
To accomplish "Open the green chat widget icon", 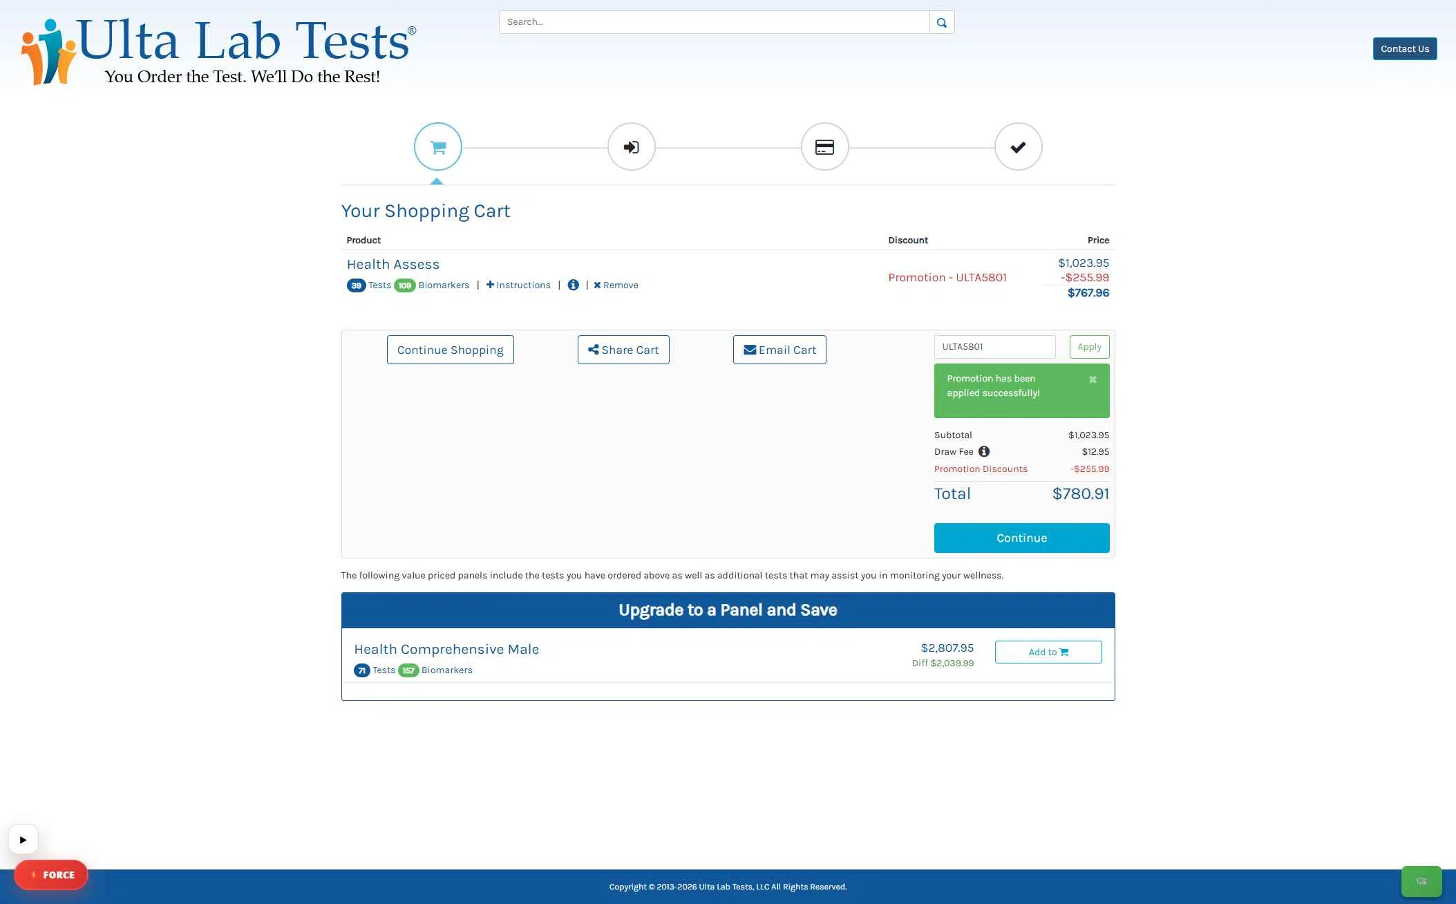I will tap(1421, 881).
